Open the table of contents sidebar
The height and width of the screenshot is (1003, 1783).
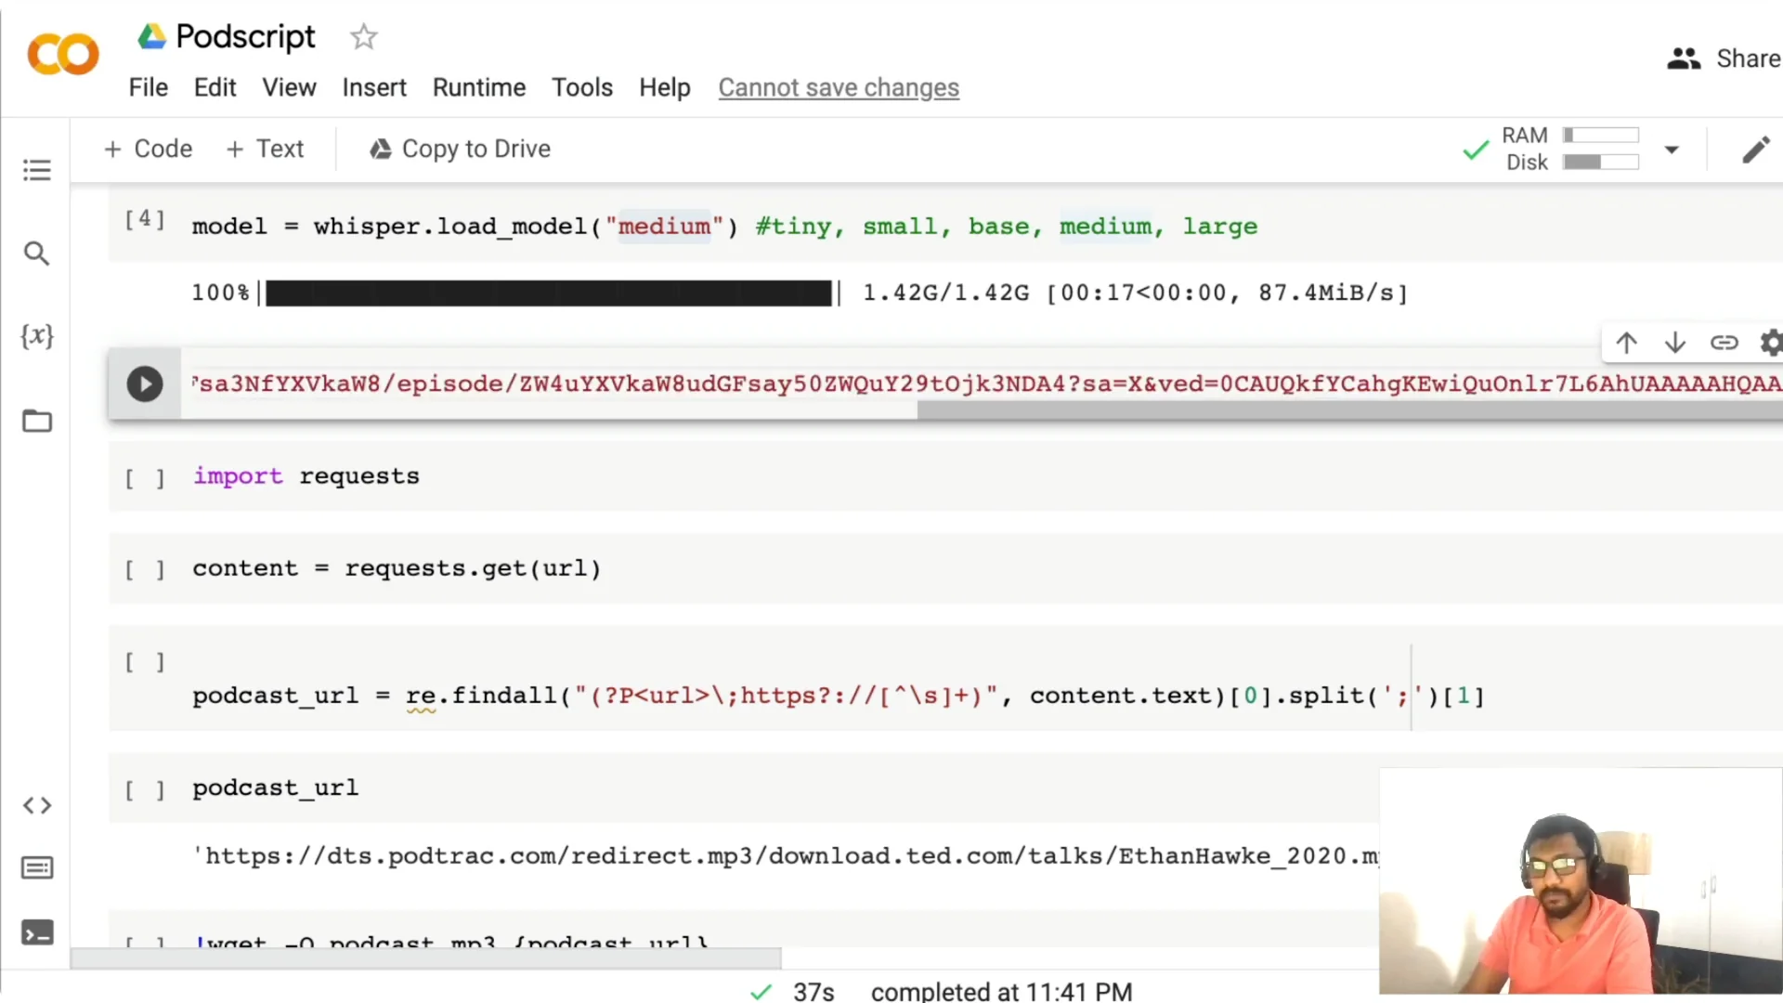tap(37, 170)
